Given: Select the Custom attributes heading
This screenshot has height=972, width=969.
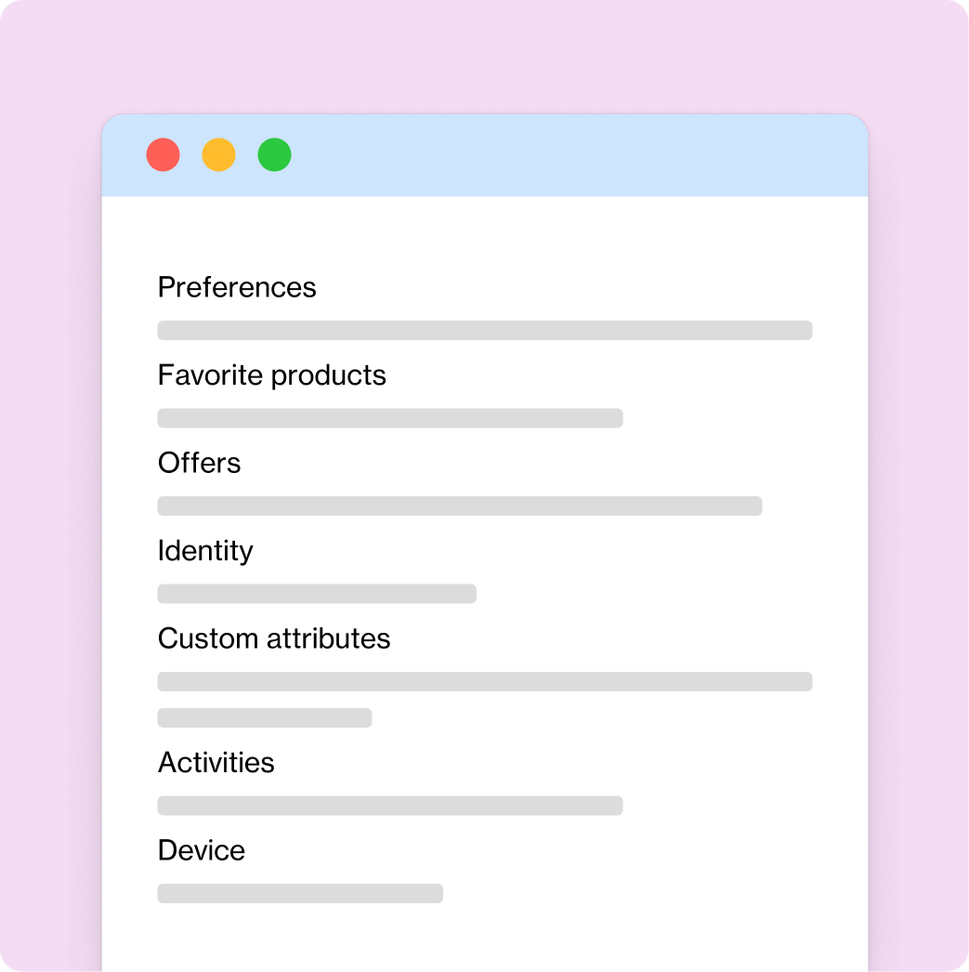Looking at the screenshot, I should [x=274, y=638].
